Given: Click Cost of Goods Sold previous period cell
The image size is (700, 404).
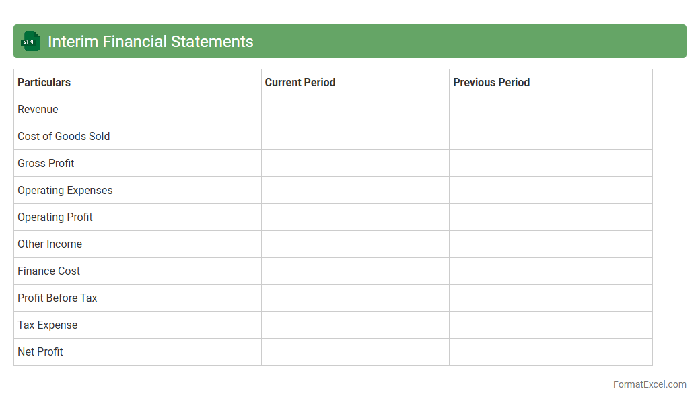Looking at the screenshot, I should [550, 137].
